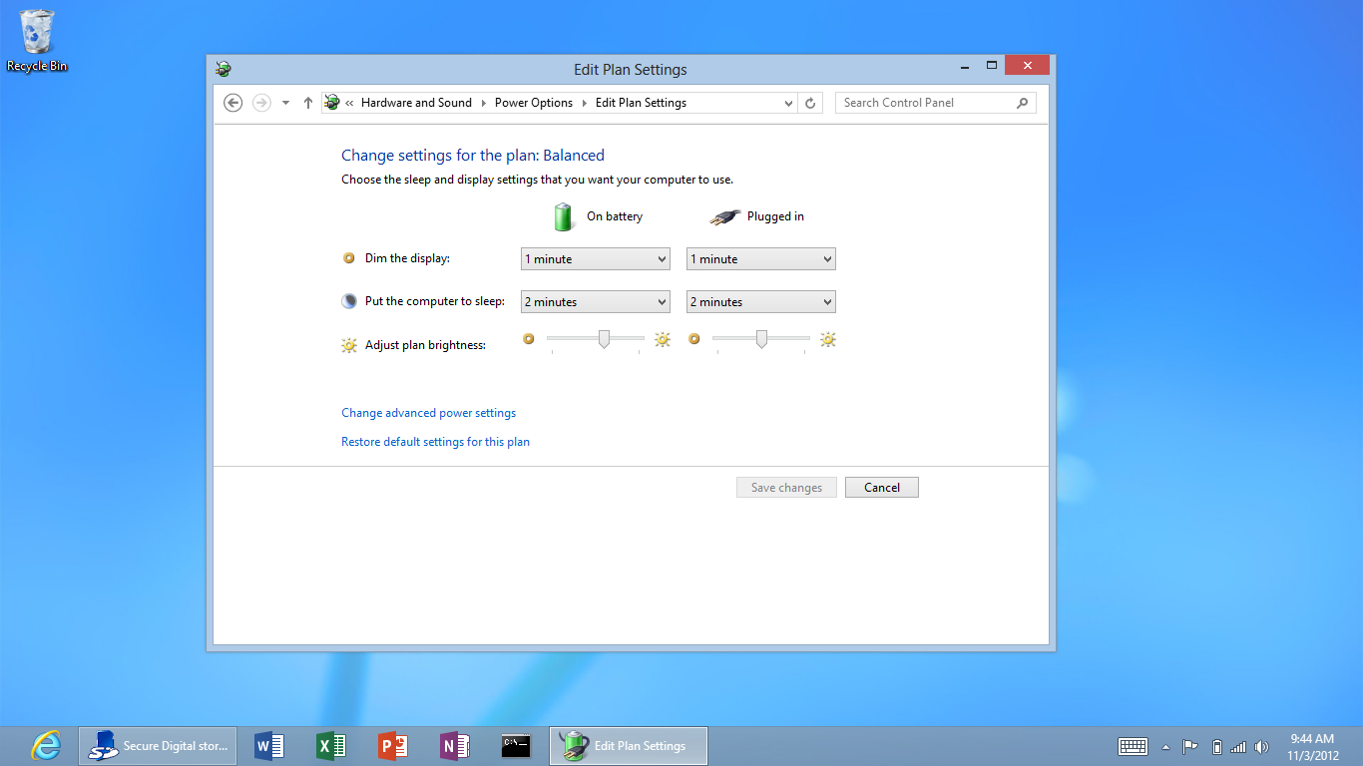Launch Word from the taskbar
Viewport: 1363px width, 766px height.
[269, 745]
